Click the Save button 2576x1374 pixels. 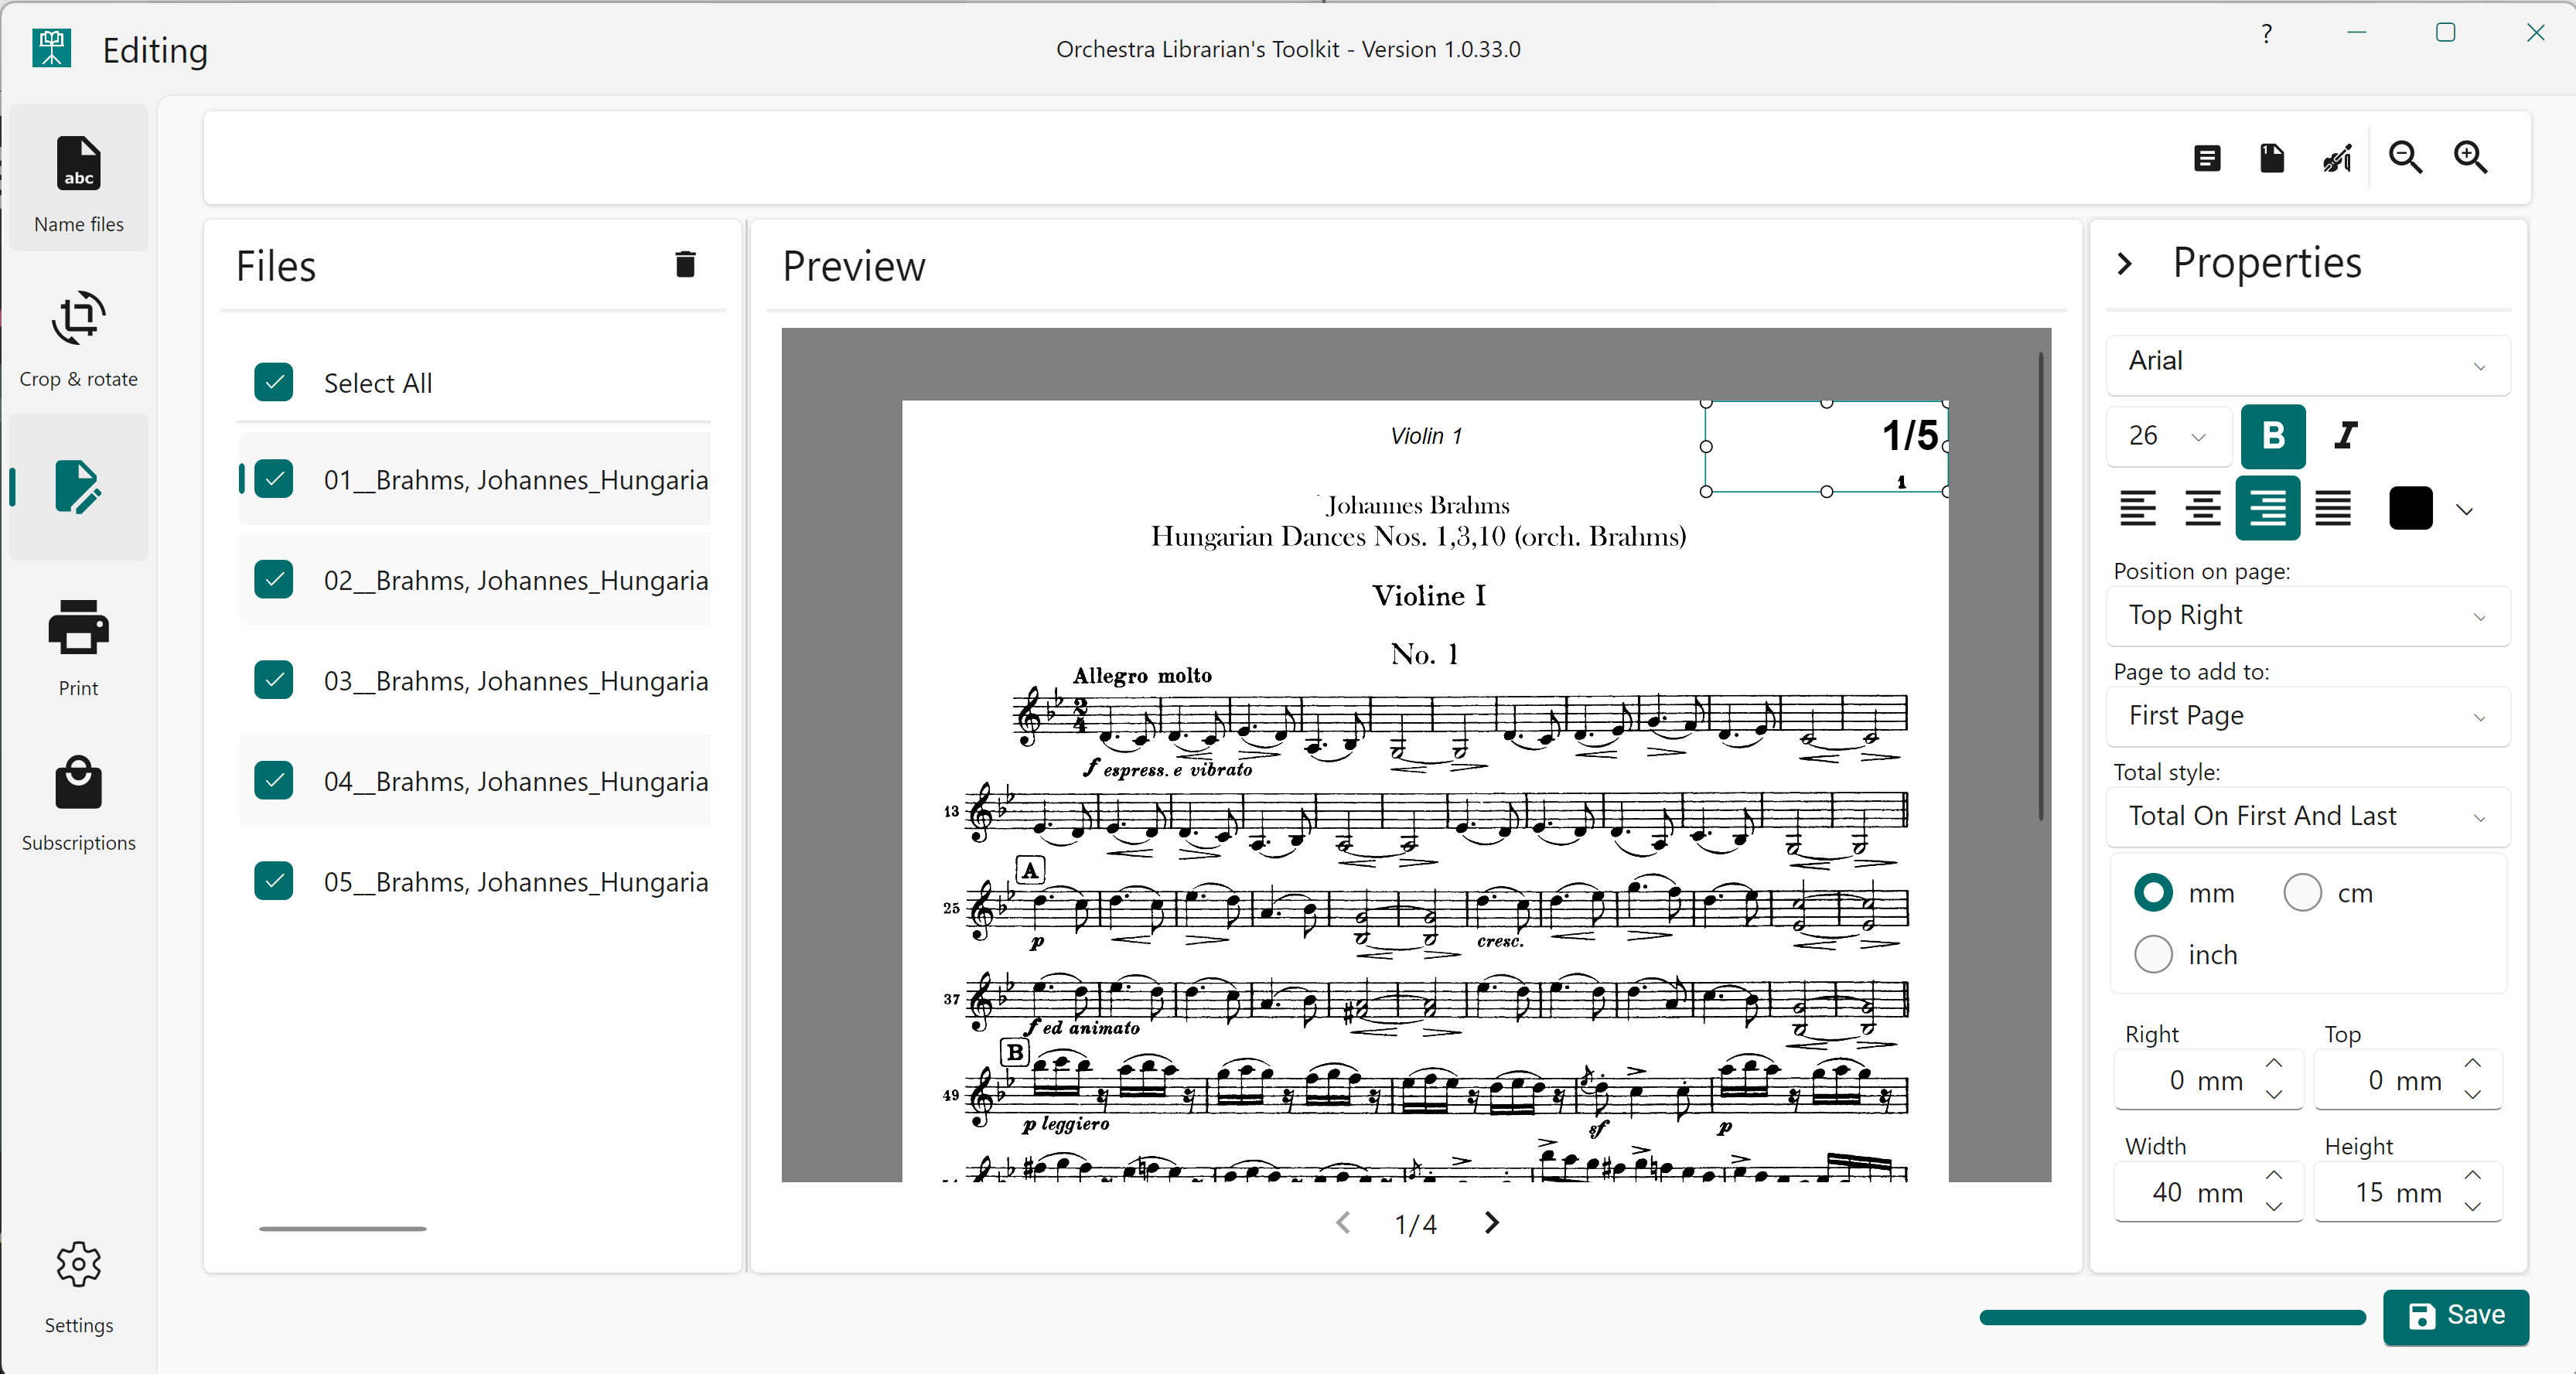pyautogui.click(x=2455, y=1316)
